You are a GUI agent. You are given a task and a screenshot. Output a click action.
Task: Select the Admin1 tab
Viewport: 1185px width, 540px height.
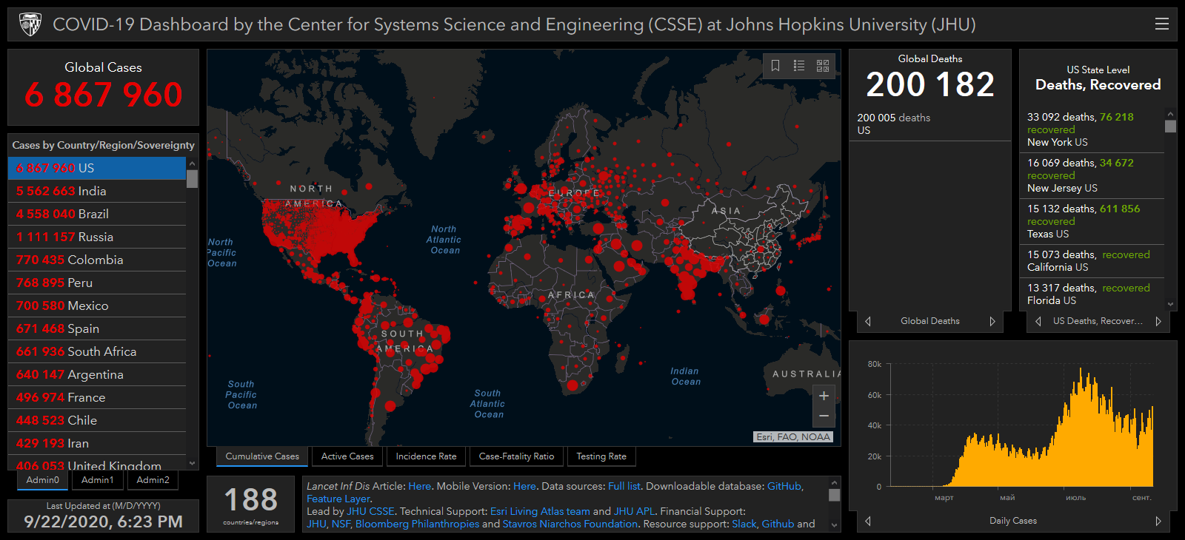98,480
